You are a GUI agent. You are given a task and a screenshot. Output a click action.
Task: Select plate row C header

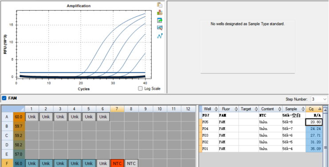7,136
